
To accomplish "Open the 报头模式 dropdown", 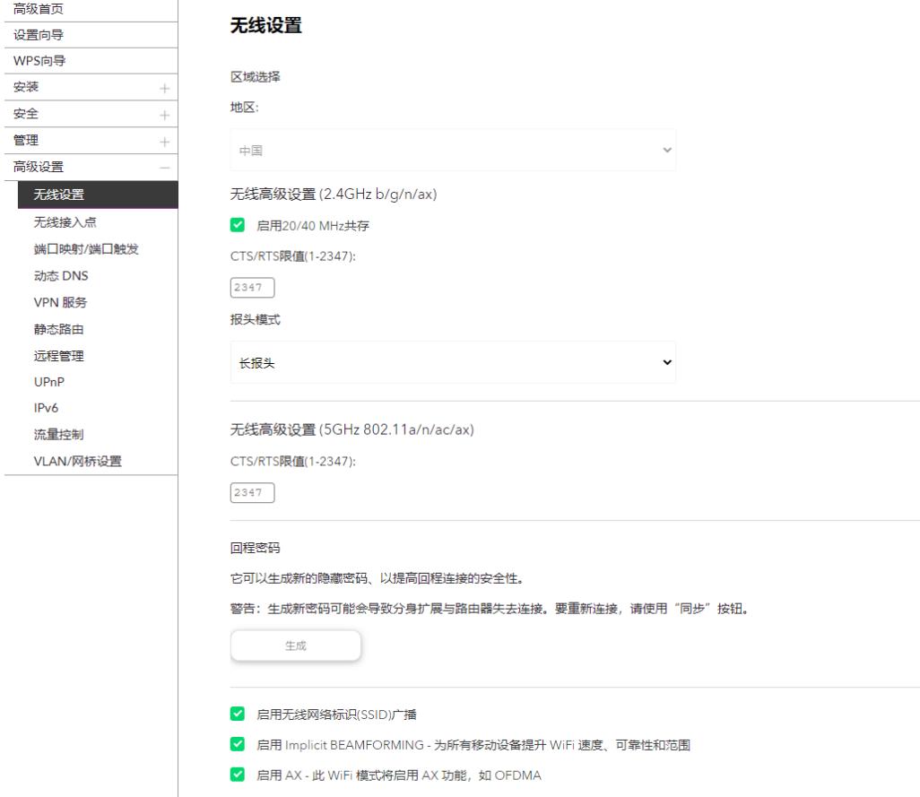I will click(x=452, y=362).
